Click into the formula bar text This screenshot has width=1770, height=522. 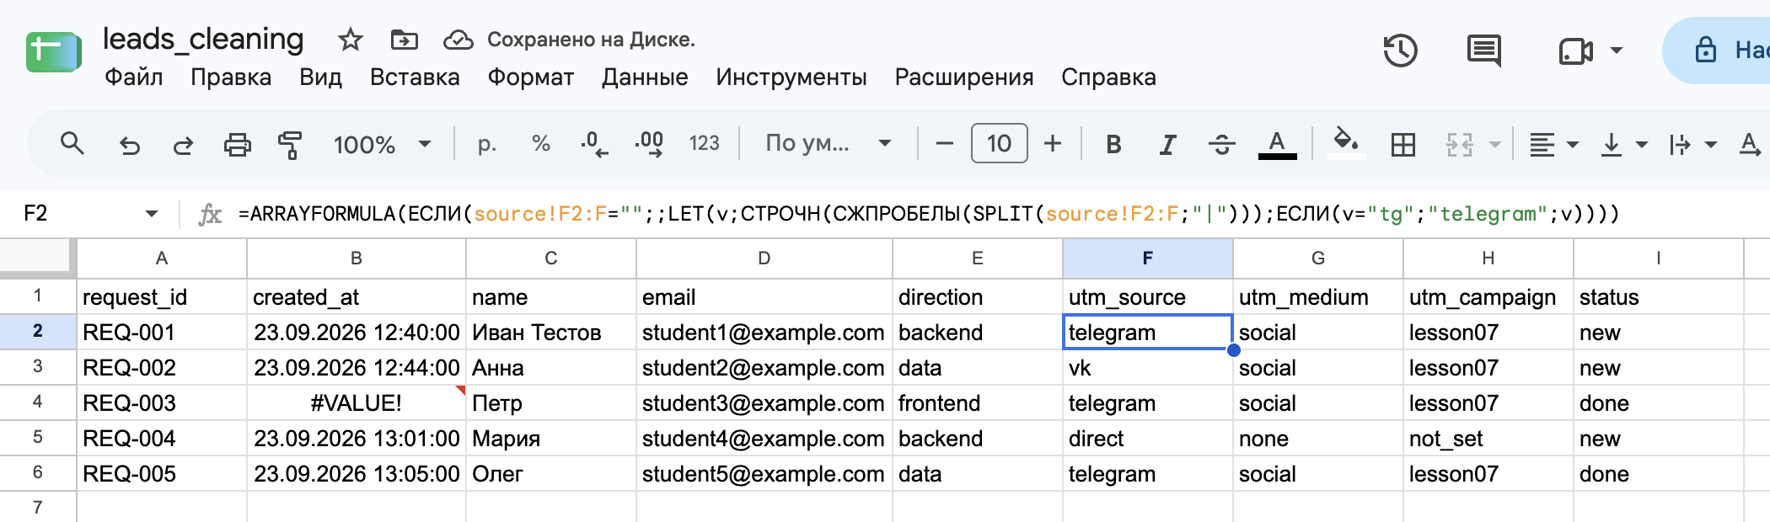pos(929,214)
